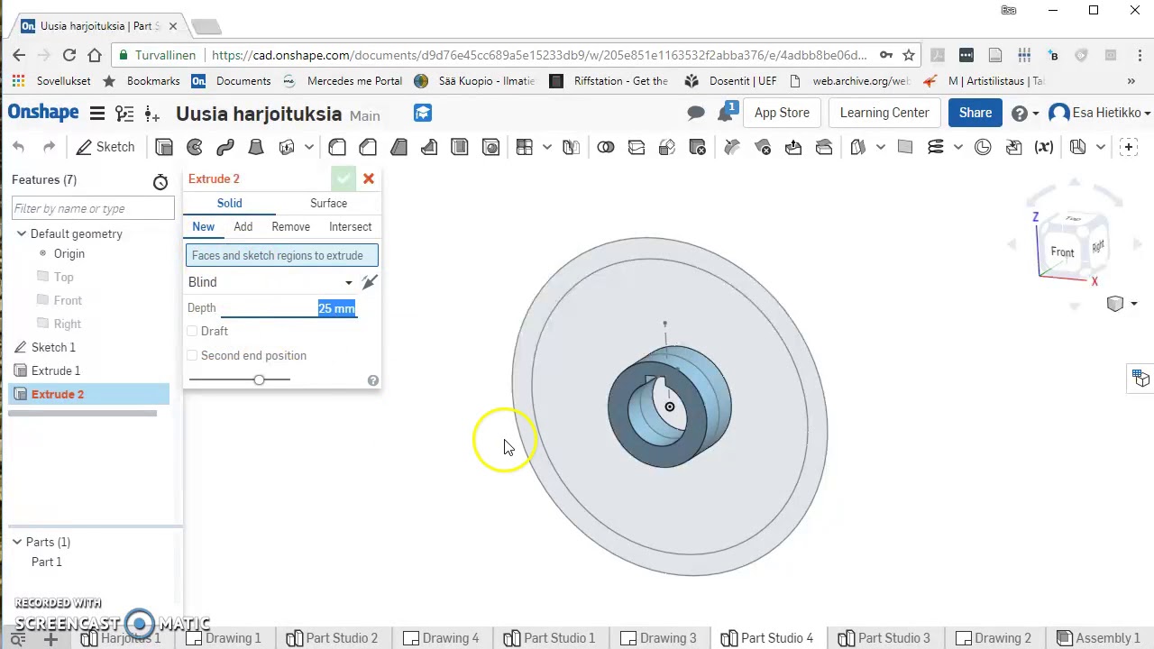Click the Undo arrow
The width and height of the screenshot is (1154, 649).
pyautogui.click(x=19, y=147)
